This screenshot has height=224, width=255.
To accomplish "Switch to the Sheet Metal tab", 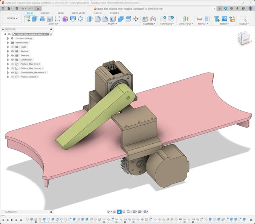I will pyautogui.click(x=78, y=13).
